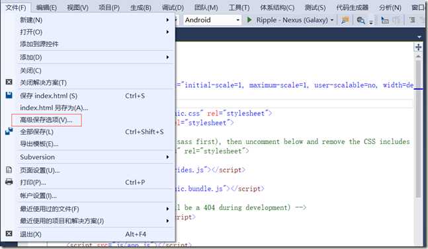Click the editor split-window handle icon
Viewport: 428px width, 249px height.
[418, 47]
